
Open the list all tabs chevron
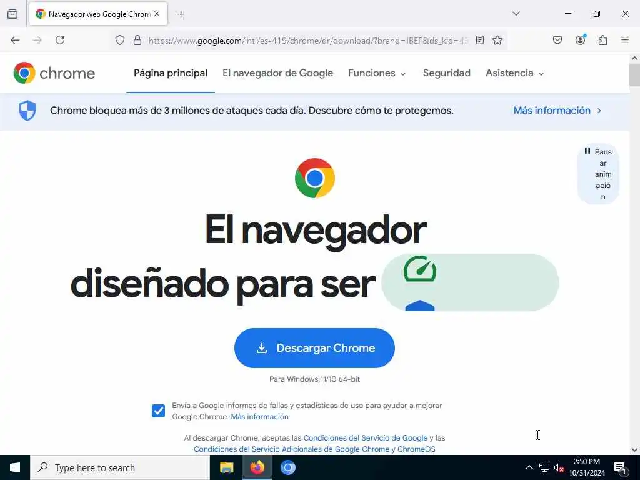pyautogui.click(x=516, y=14)
